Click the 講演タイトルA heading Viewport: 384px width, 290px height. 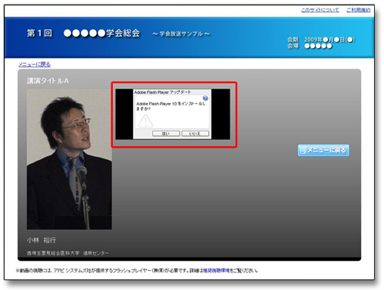pos(48,81)
